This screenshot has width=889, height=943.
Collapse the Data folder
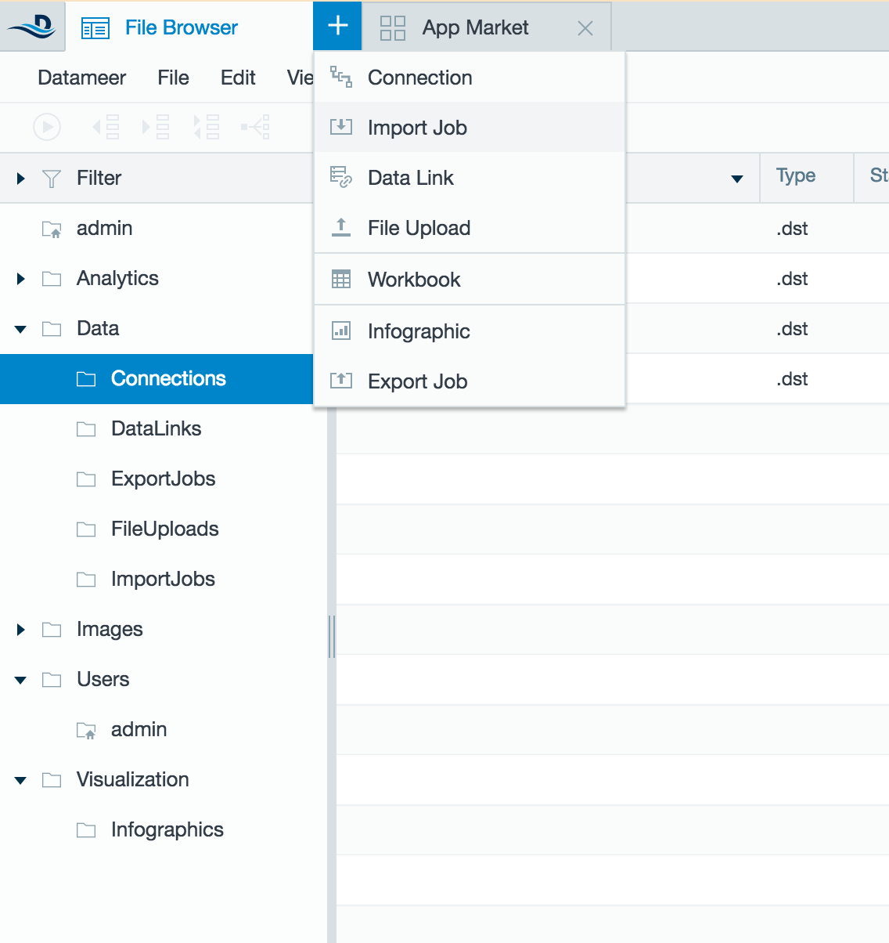(21, 329)
